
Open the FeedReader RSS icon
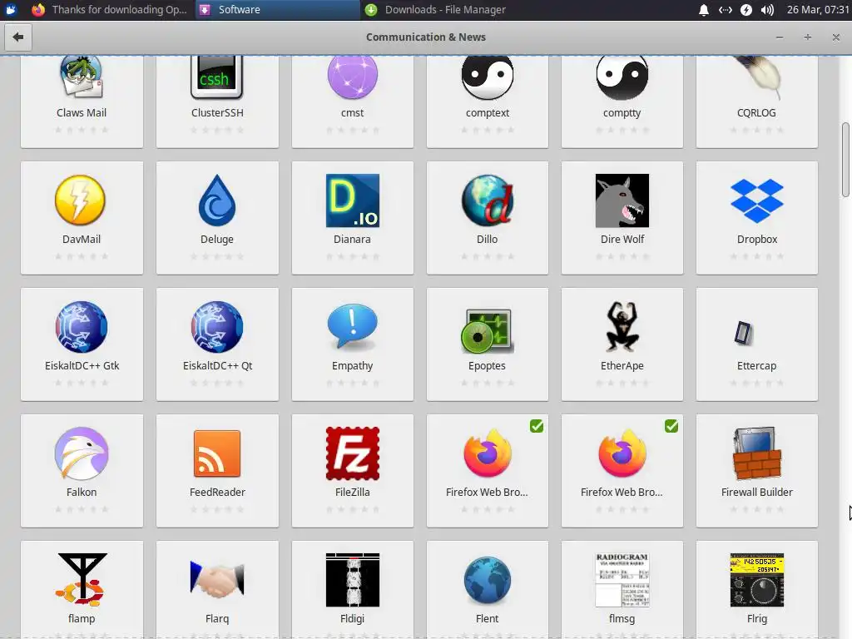tap(217, 453)
